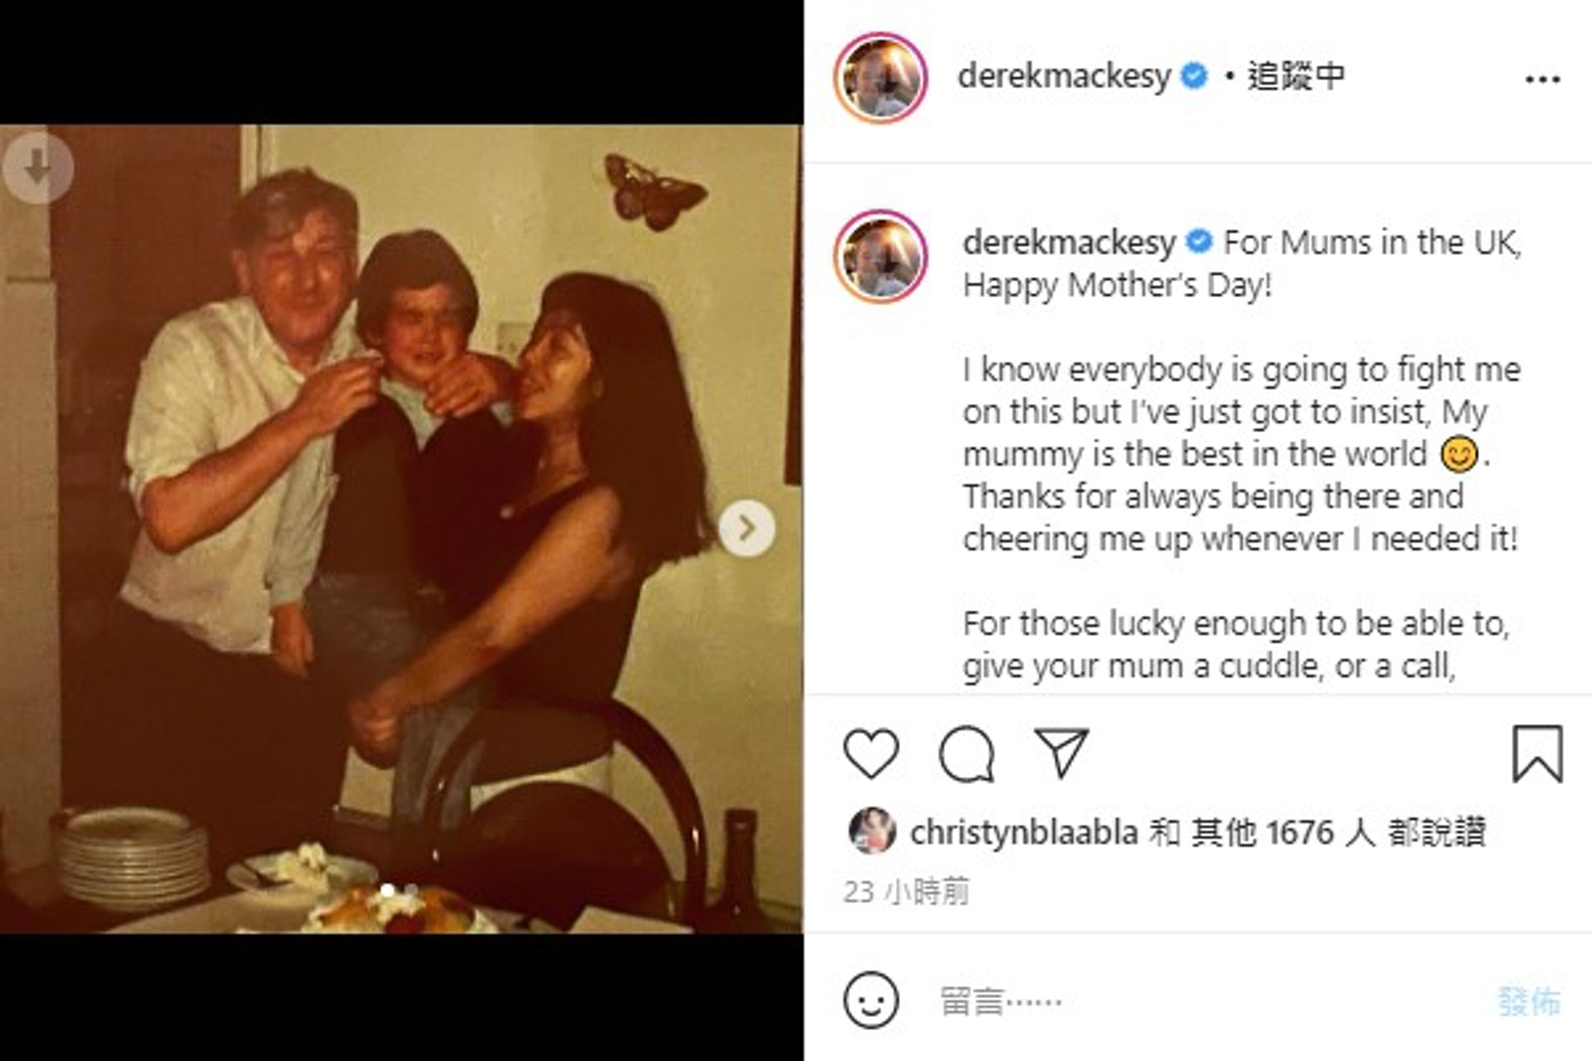Like the post with heart icon

click(x=871, y=753)
